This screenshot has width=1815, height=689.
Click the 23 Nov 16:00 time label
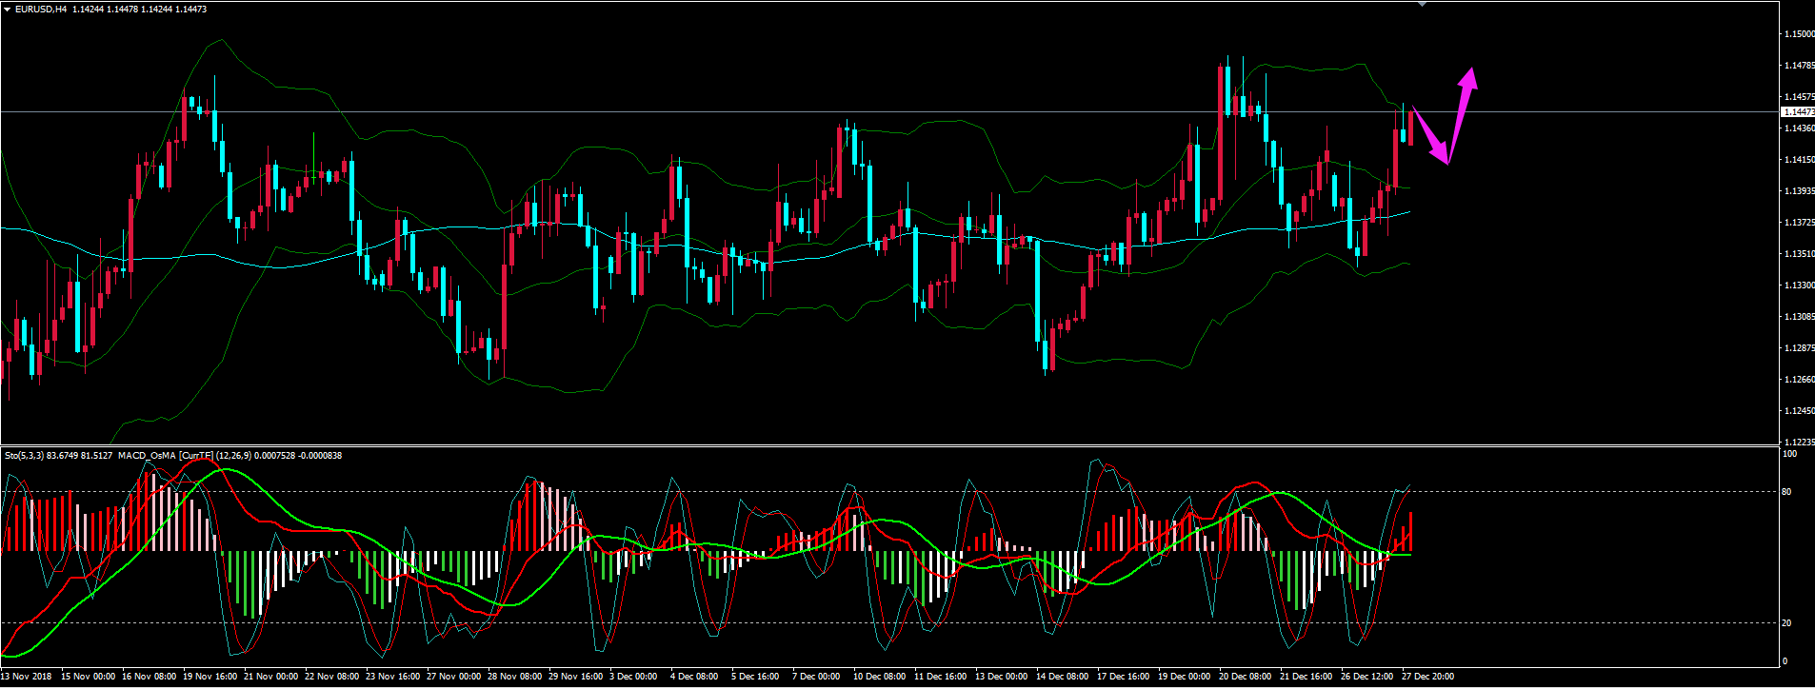(392, 677)
